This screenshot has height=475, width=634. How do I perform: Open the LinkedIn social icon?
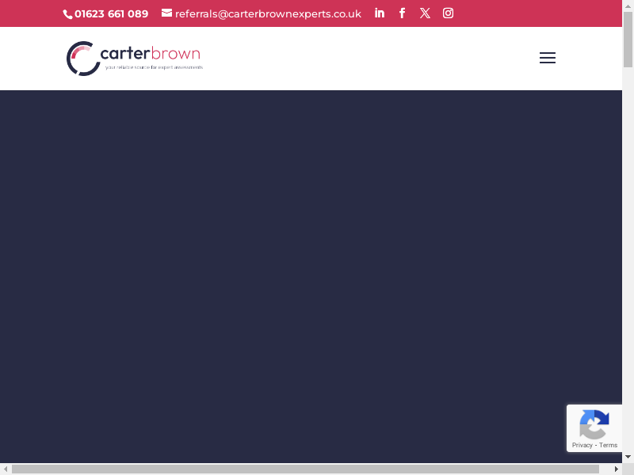click(x=380, y=13)
